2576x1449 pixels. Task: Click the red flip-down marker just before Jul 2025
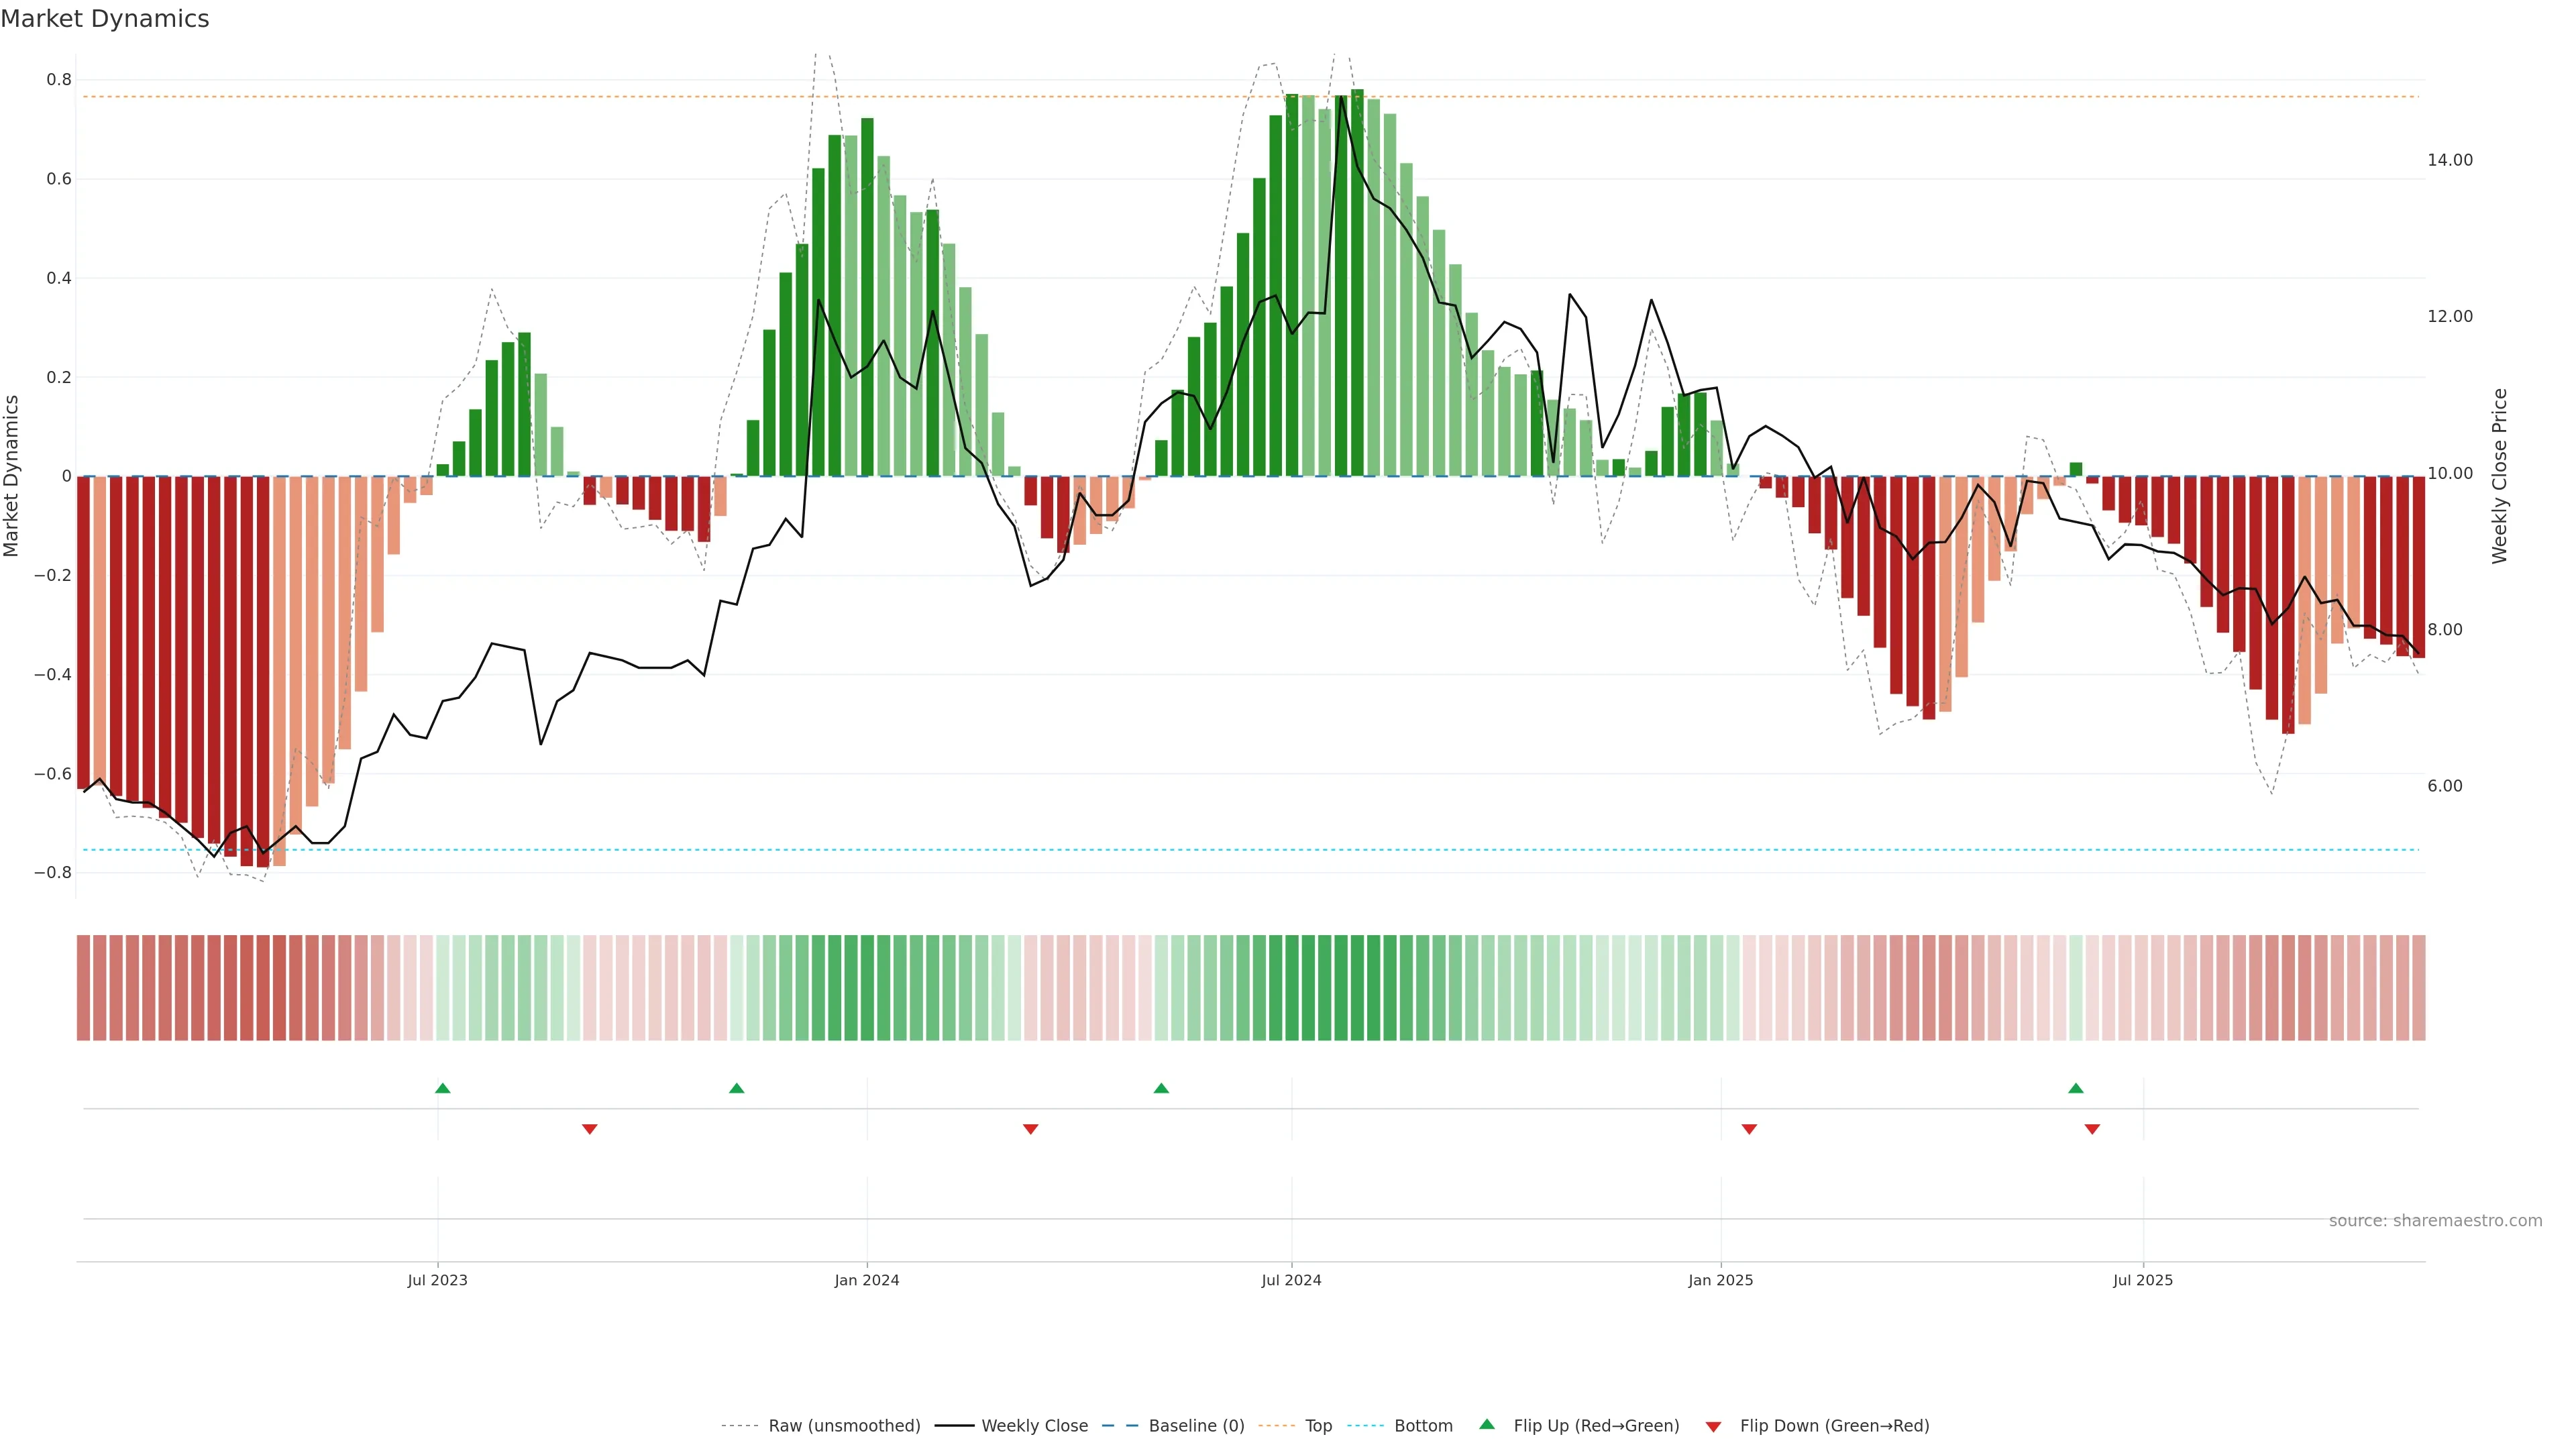(x=2092, y=1129)
